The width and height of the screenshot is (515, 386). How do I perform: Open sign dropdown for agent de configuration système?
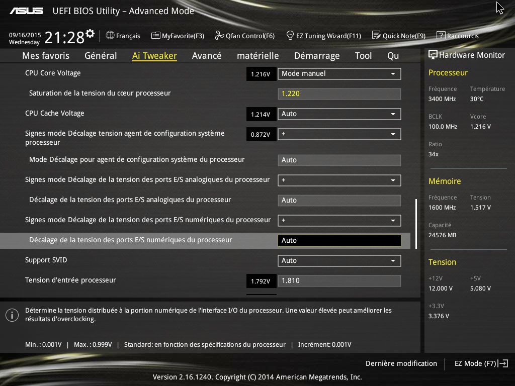point(339,134)
